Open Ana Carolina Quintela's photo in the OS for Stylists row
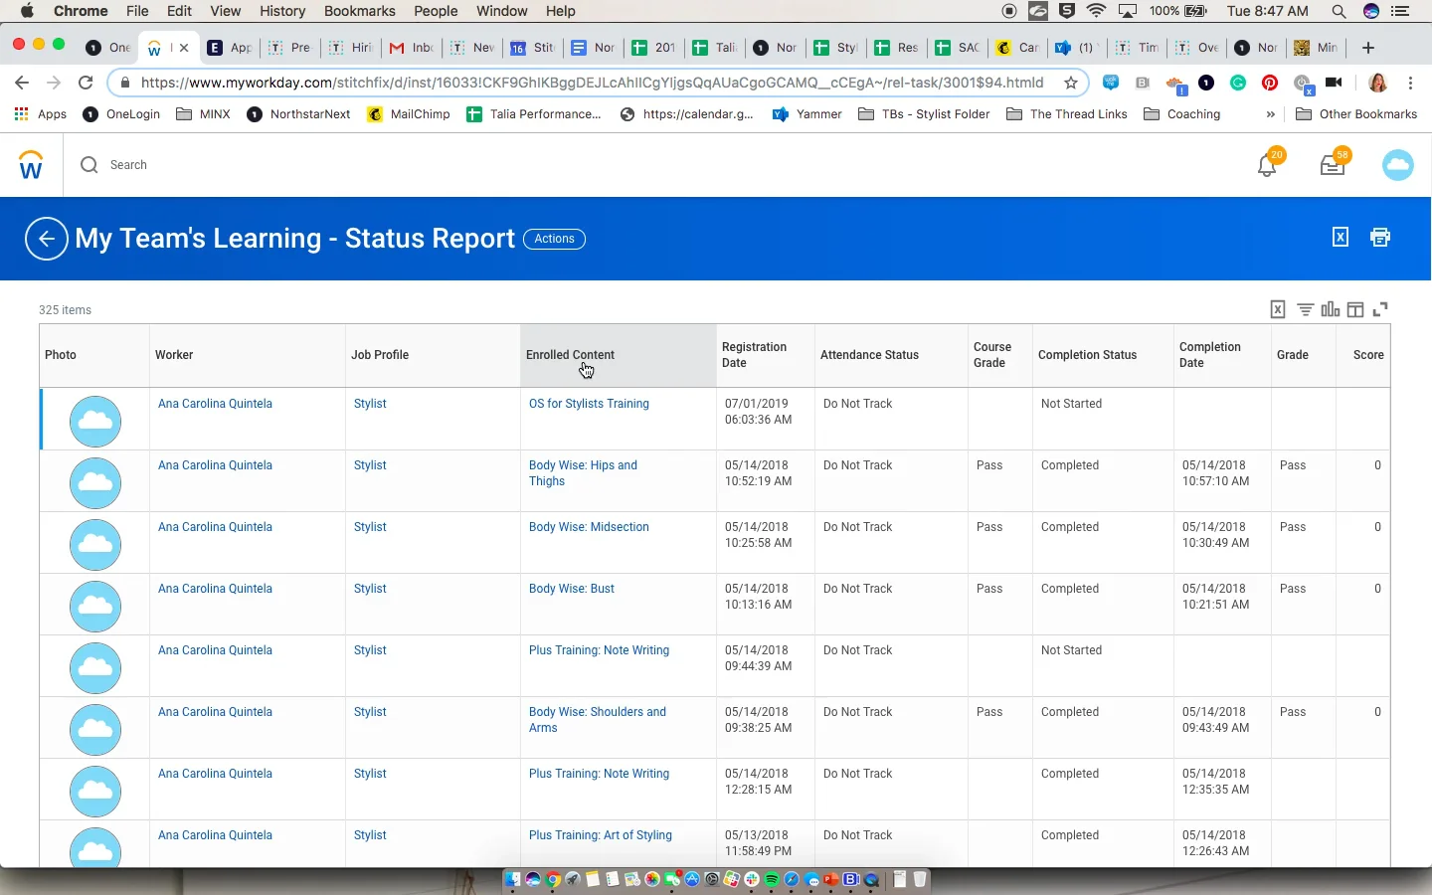 click(95, 421)
